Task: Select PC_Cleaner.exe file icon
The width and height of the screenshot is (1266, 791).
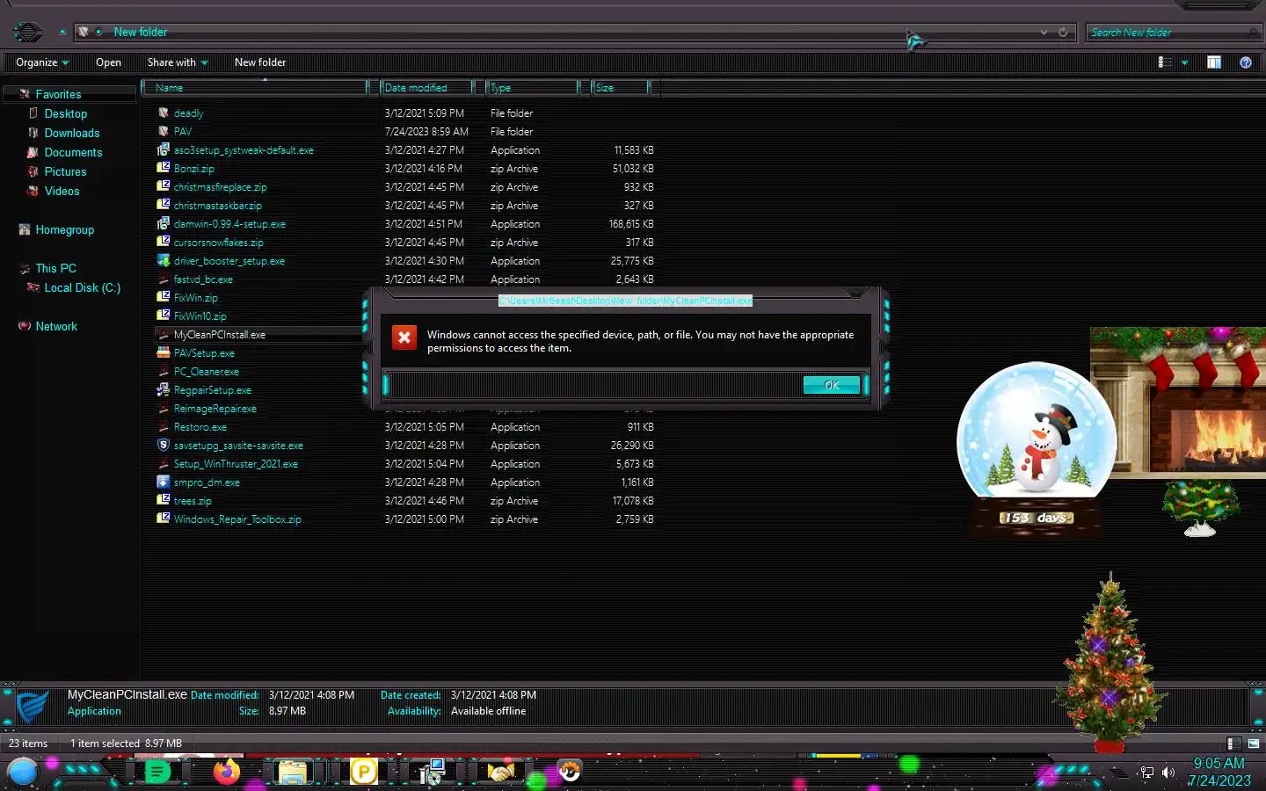Action: (x=163, y=371)
